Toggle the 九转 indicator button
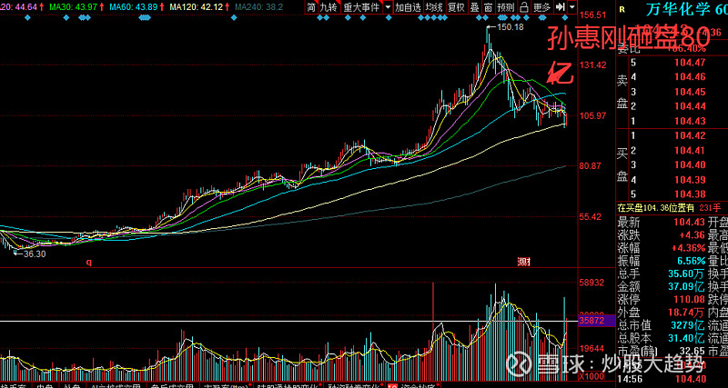This screenshot has width=728, height=388. point(329,7)
